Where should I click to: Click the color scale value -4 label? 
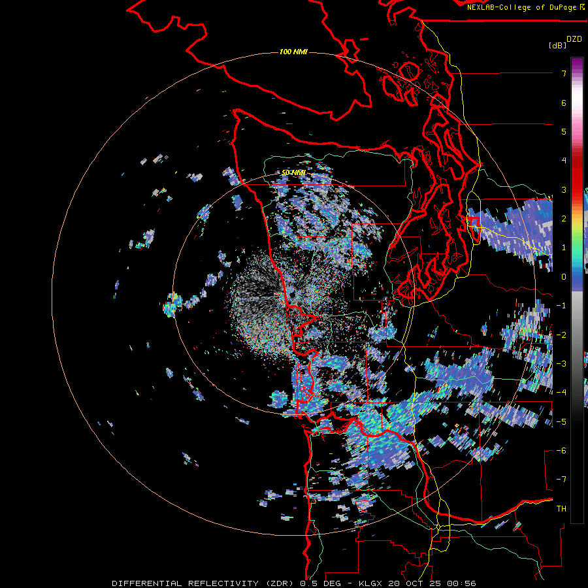coord(561,393)
